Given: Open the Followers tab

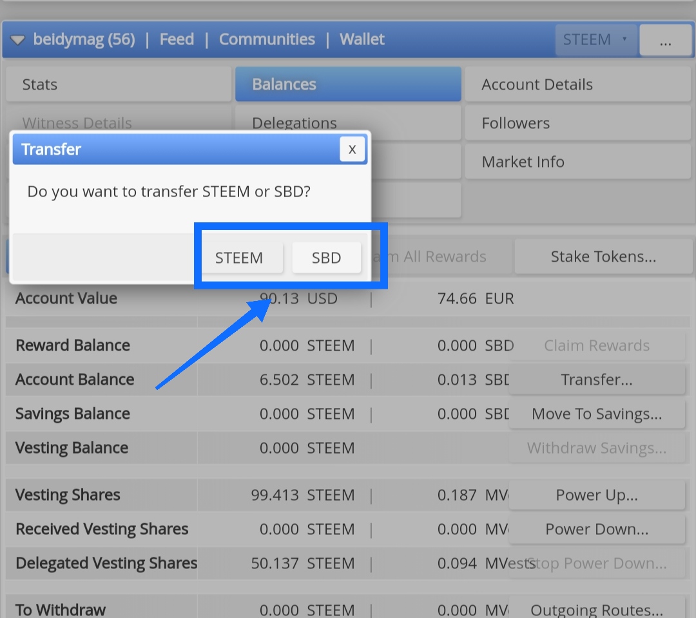Looking at the screenshot, I should tap(578, 123).
